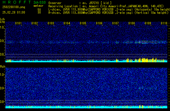Select the 0110 time marker
170x111 pixels.
[164, 23]
